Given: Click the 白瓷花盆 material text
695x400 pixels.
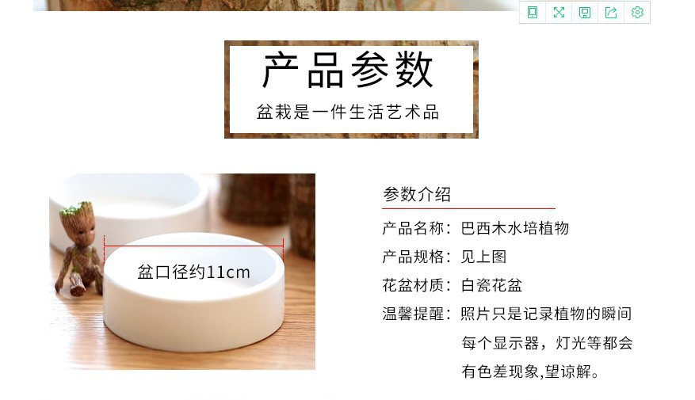Looking at the screenshot, I should (x=491, y=285).
